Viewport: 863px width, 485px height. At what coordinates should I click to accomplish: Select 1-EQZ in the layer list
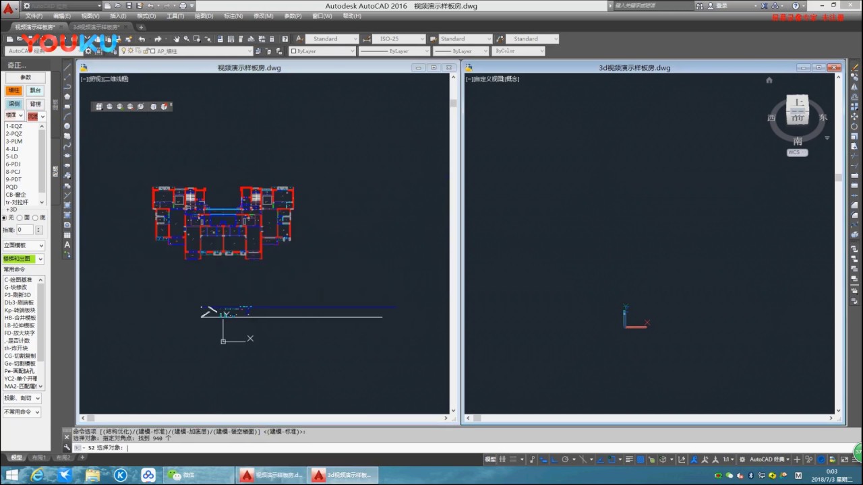14,126
